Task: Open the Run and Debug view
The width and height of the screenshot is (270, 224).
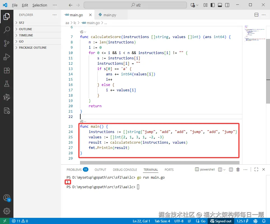Action: pyautogui.click(x=6, y=57)
